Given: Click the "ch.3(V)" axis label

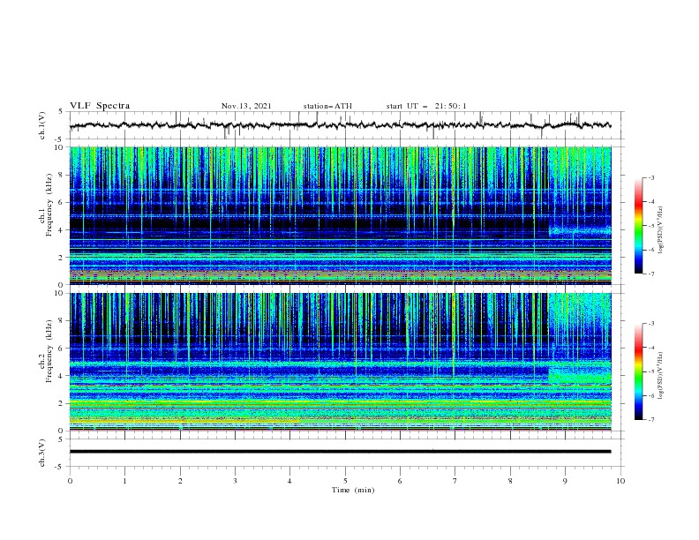Looking at the screenshot, I should [x=42, y=453].
